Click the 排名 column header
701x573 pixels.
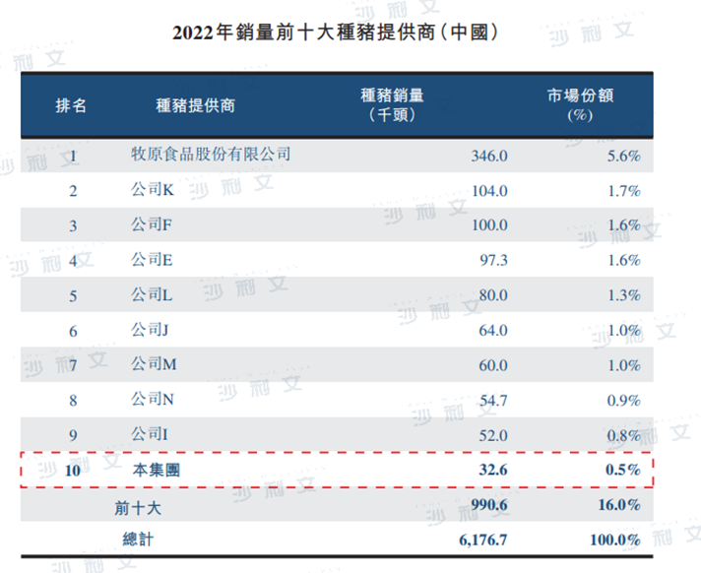[x=71, y=106]
